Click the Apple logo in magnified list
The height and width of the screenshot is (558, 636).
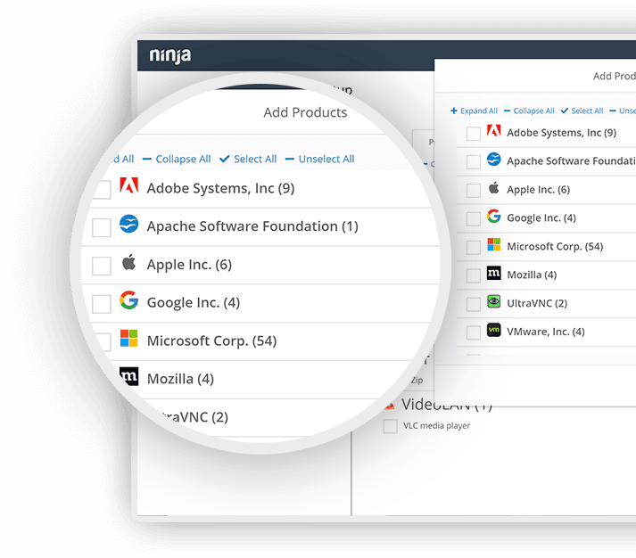(129, 263)
